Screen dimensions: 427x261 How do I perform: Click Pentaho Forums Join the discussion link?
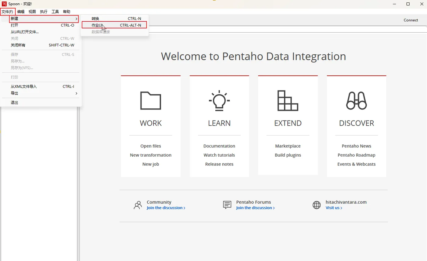[255, 208]
